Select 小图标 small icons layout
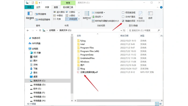 (70, 16)
